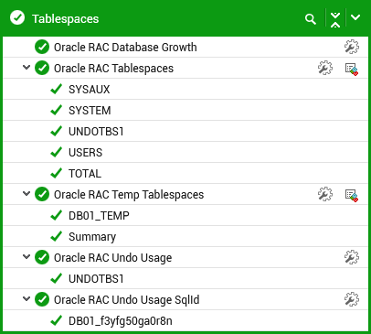Click the Tablespaces panel title
Viewport: 371px width, 334px height.
(66, 19)
